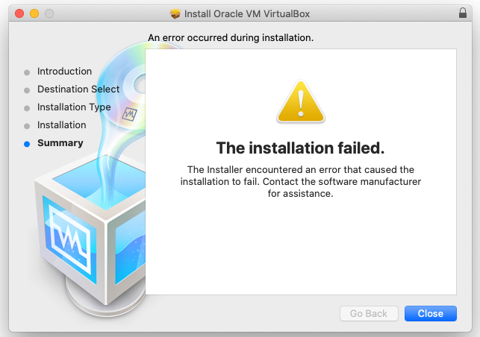
Task: Click the package icon beside window title
Action: [175, 13]
